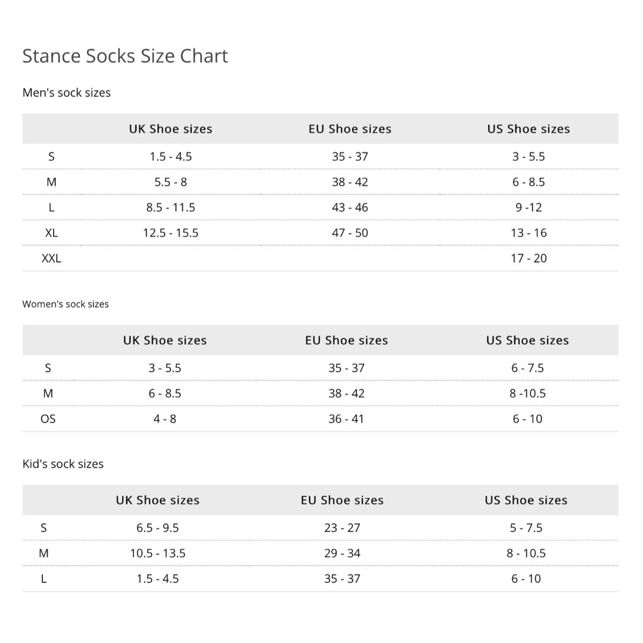Click the 17 - 20 US size cell

point(528,258)
